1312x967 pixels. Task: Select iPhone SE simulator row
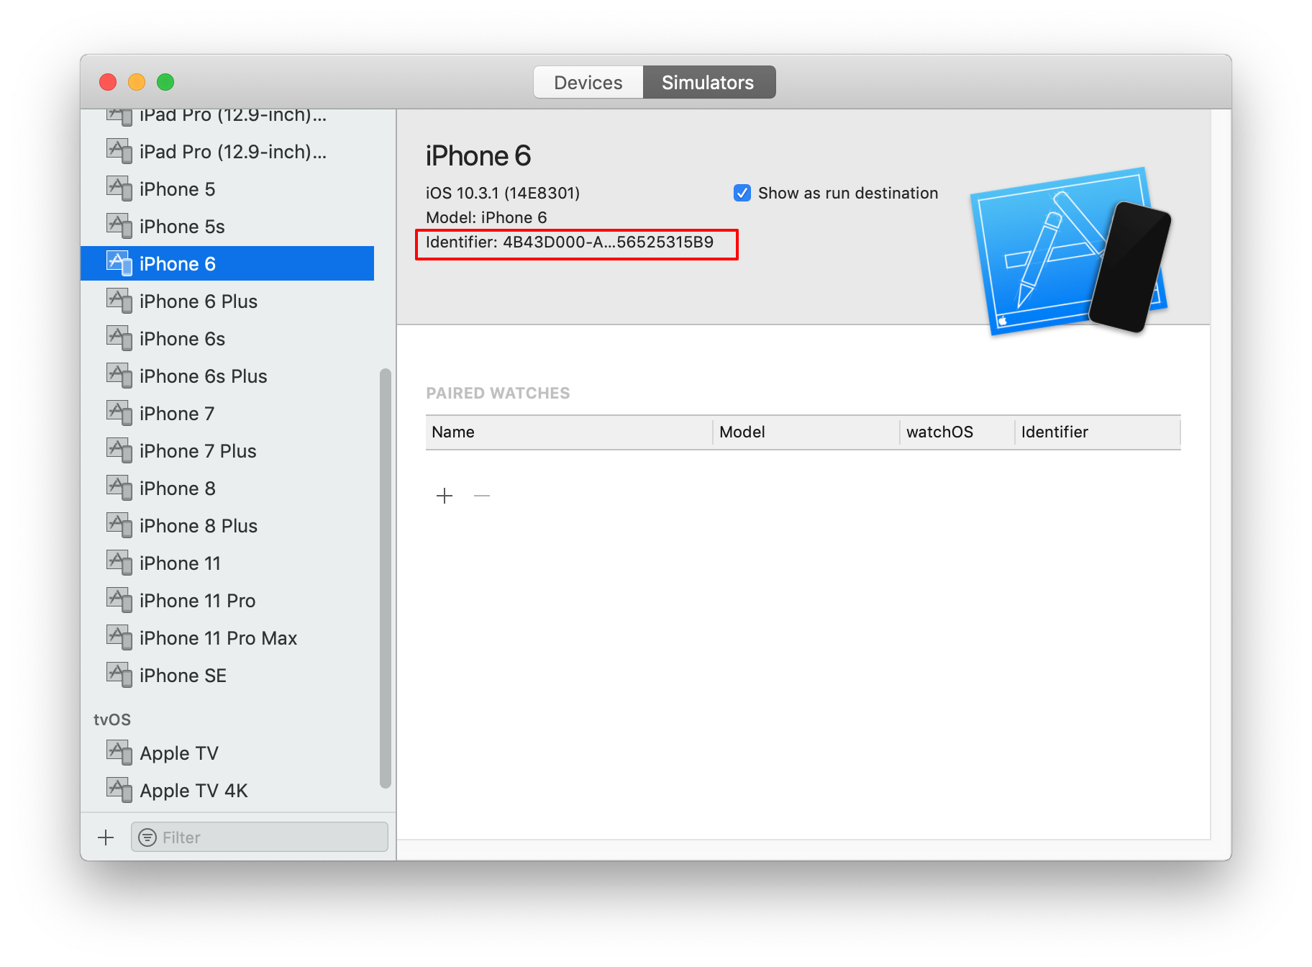(x=227, y=676)
